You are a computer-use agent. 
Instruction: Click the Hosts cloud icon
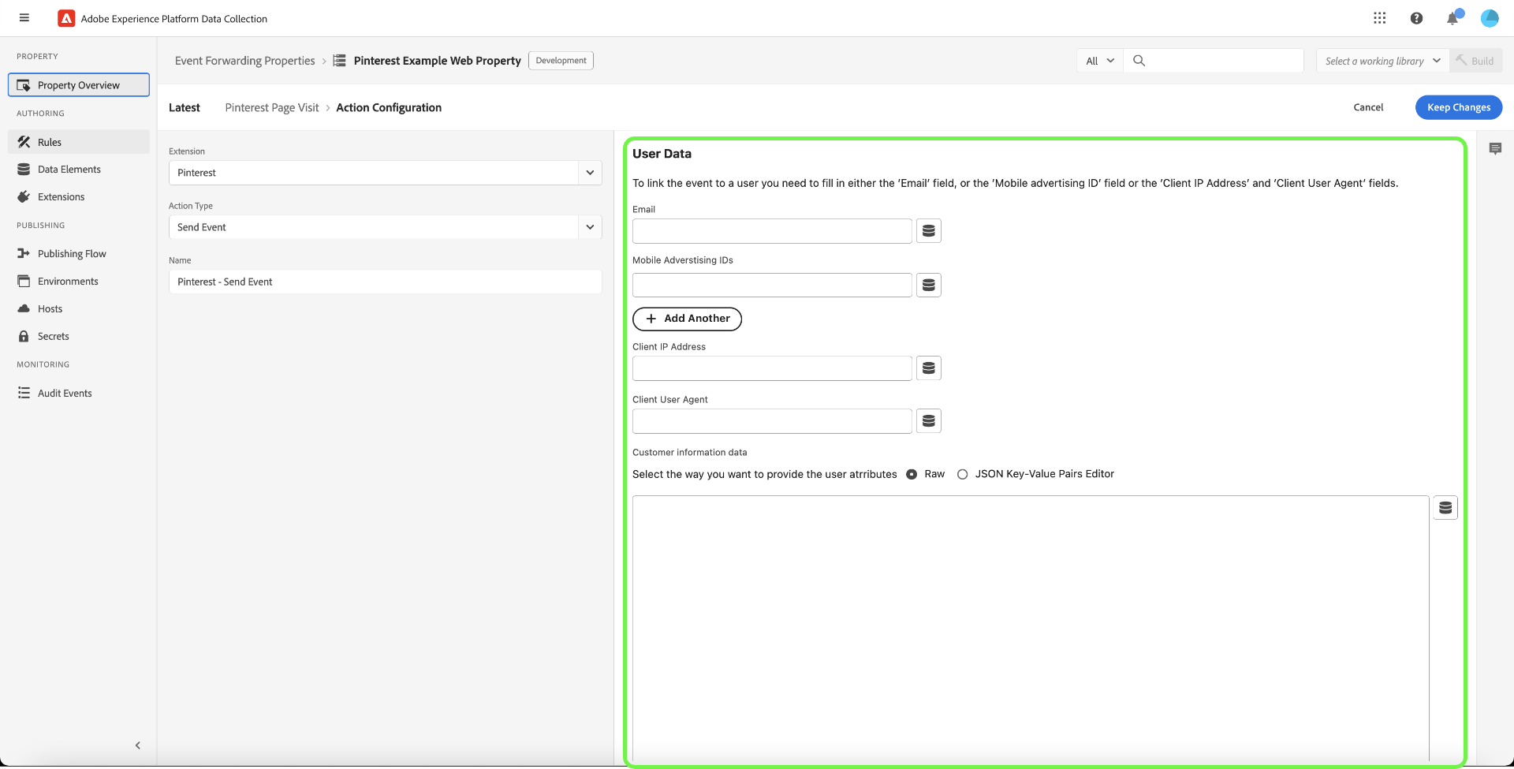[24, 309]
